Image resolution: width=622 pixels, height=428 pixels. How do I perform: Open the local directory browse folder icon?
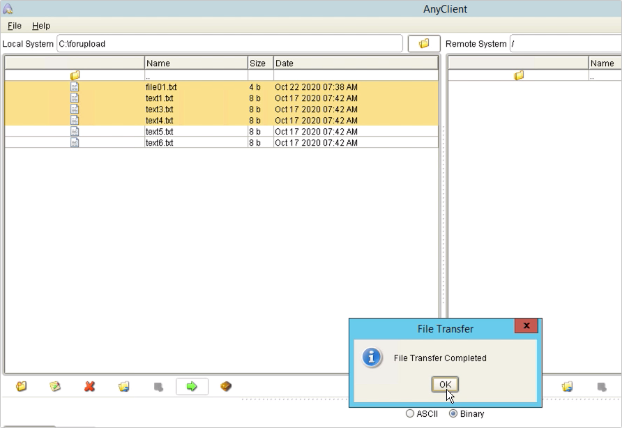point(424,43)
